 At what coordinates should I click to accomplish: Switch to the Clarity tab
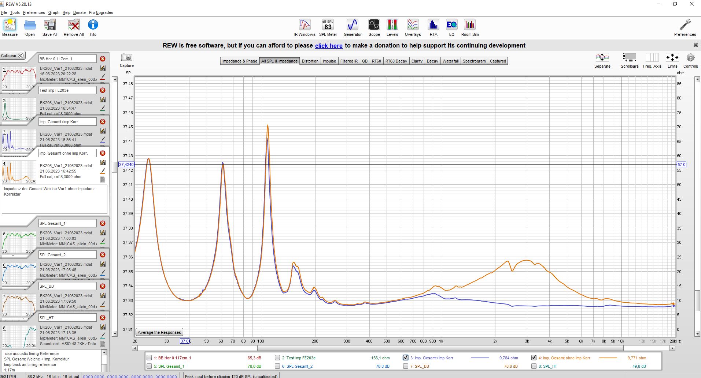pyautogui.click(x=417, y=61)
